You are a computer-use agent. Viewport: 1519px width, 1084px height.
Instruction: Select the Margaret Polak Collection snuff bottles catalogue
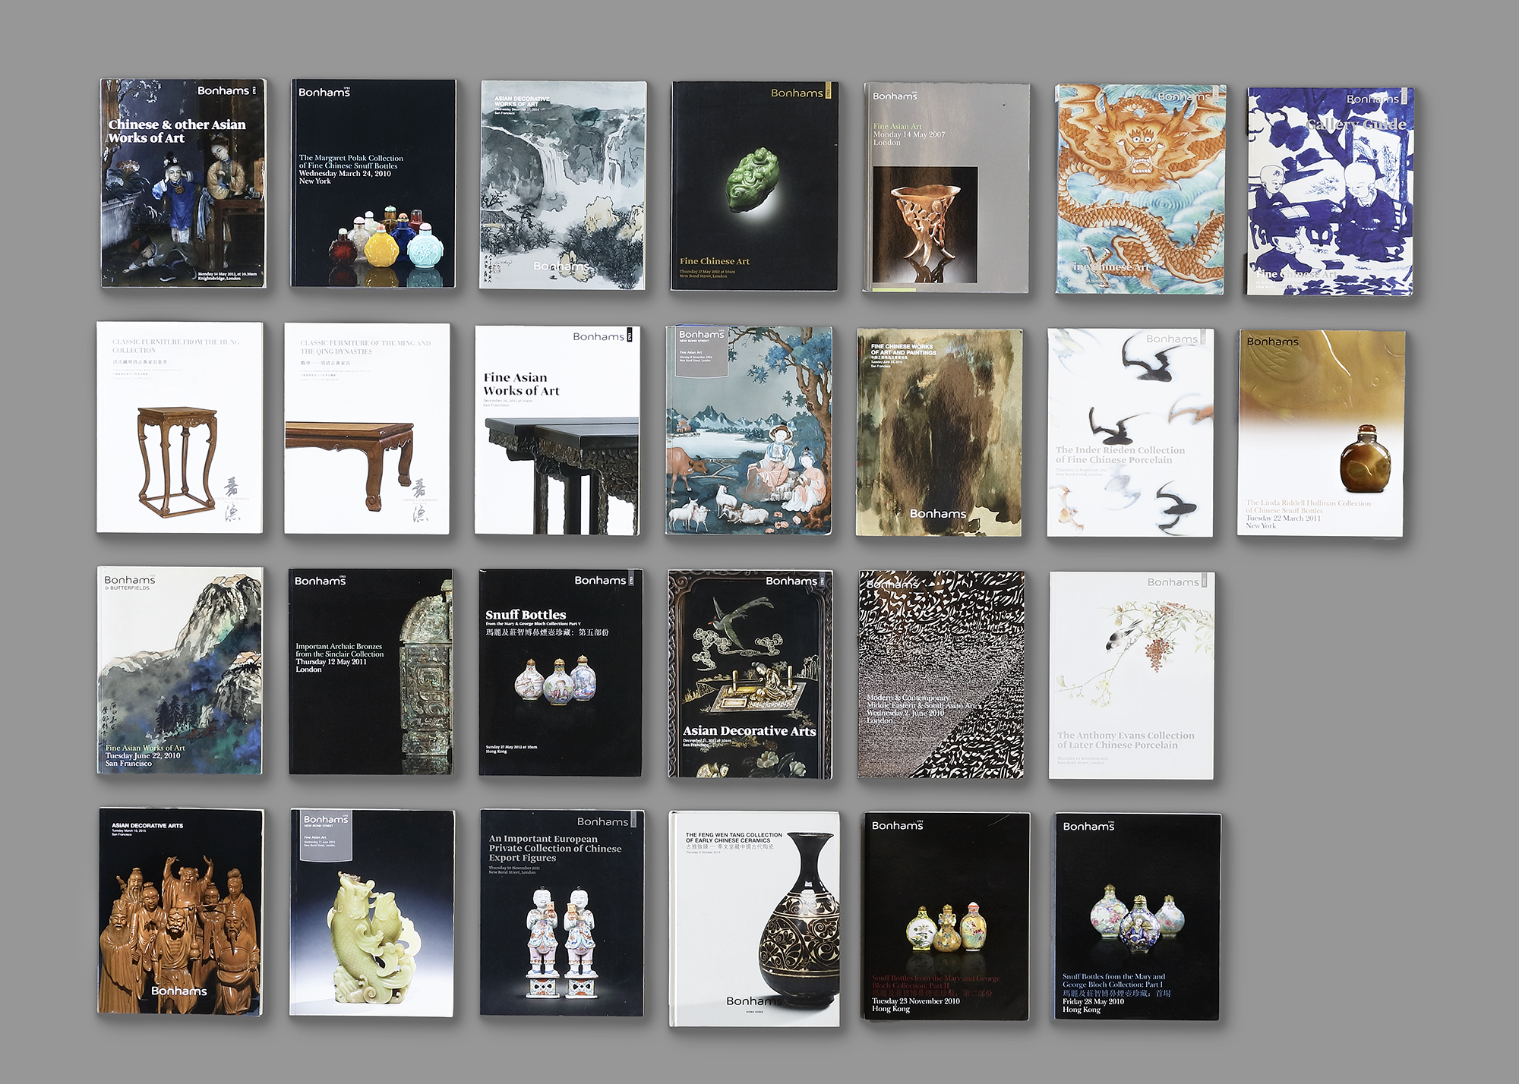(373, 184)
